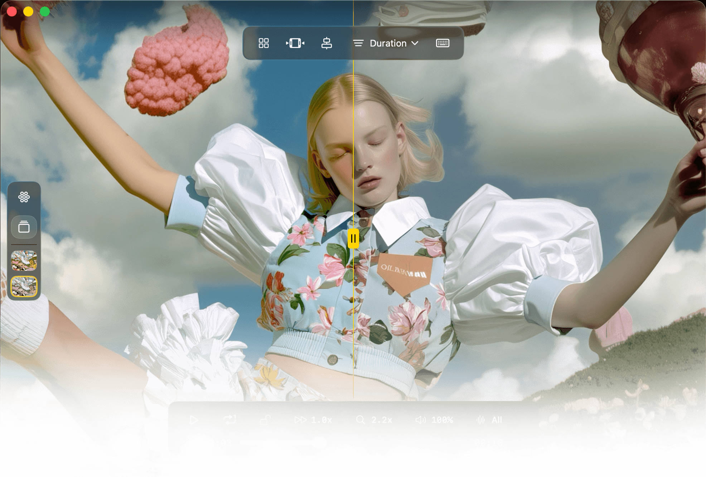Expand the chevron next to Duration
Image resolution: width=706 pixels, height=477 pixels.
pos(415,43)
